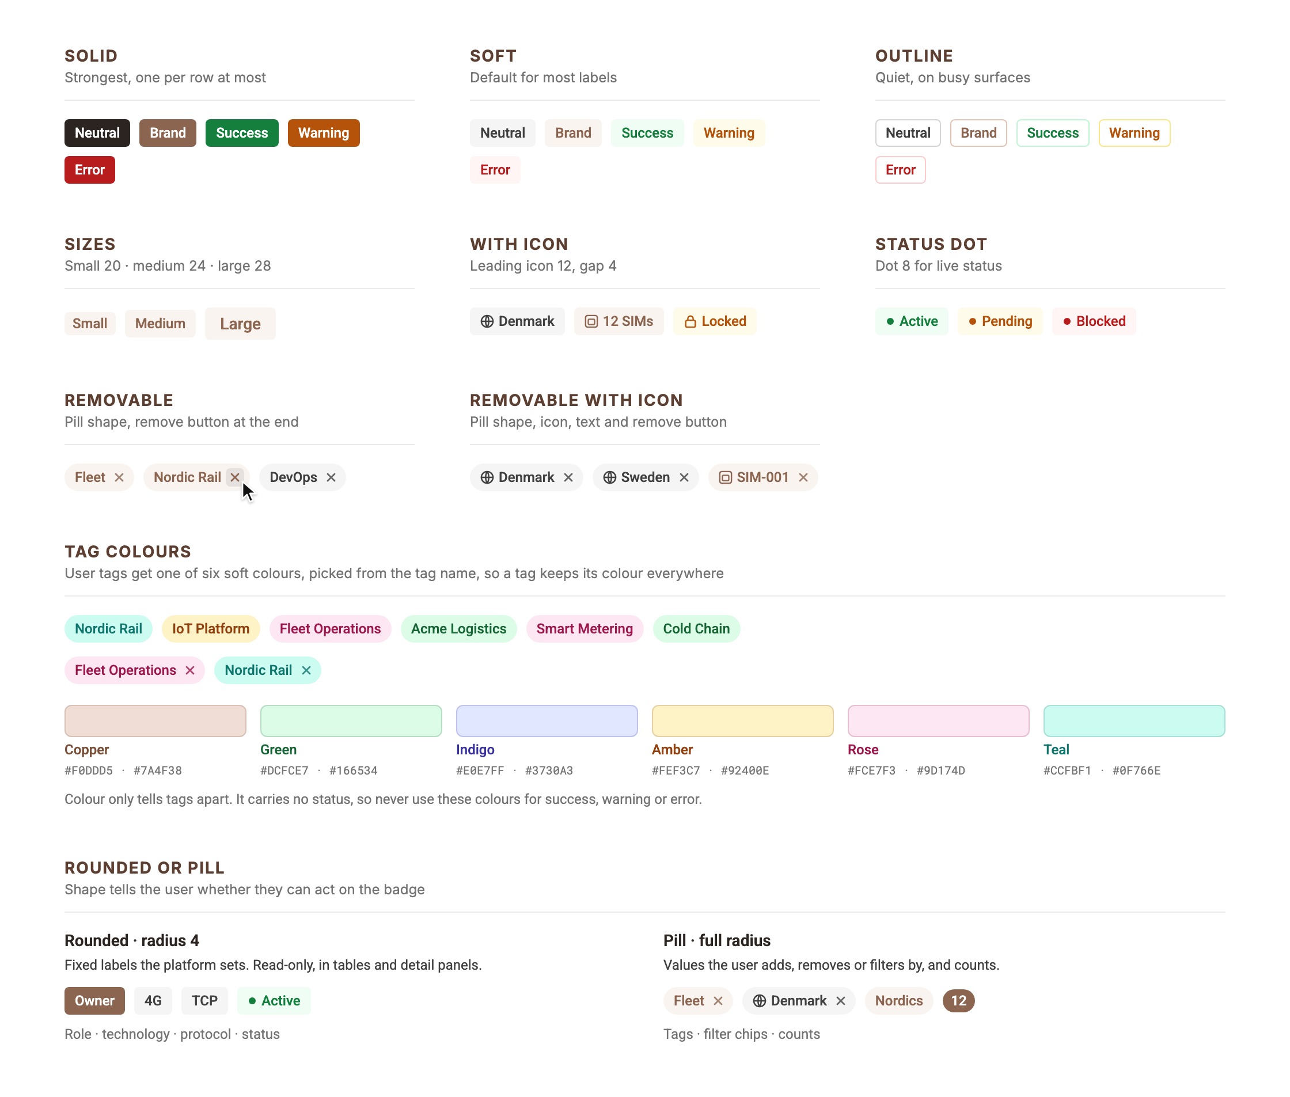Click the TCP protocol badge
This screenshot has height=1097, width=1290.
pos(204,1000)
